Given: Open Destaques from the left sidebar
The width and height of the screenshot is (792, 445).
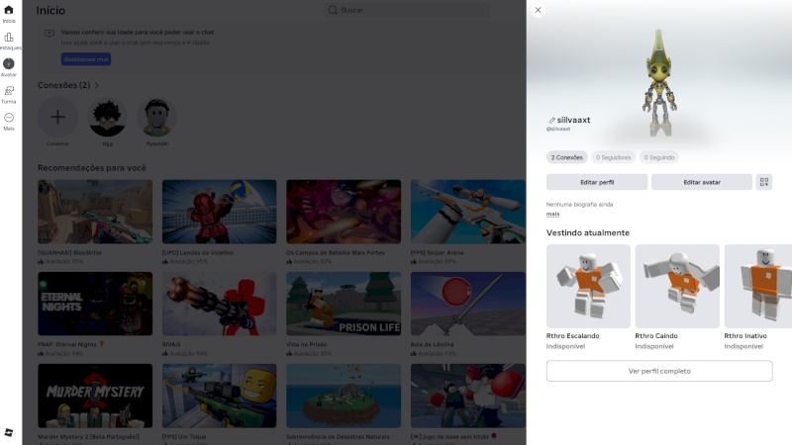Looking at the screenshot, I should coord(9,40).
